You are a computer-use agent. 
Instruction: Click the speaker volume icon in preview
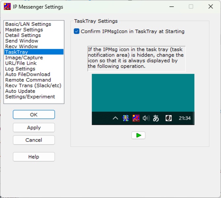coord(146,118)
